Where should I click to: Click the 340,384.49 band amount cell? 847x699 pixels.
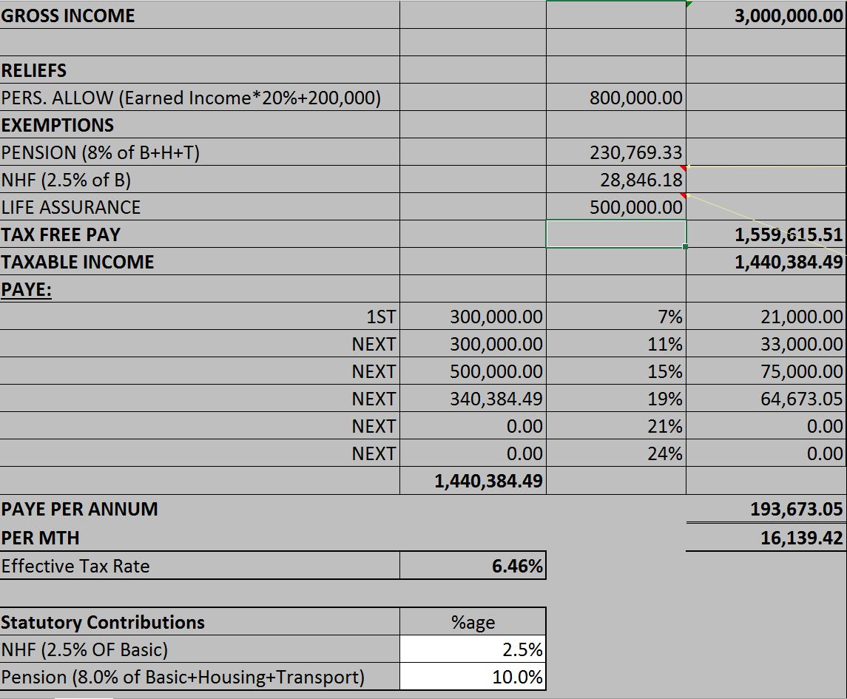pos(496,399)
